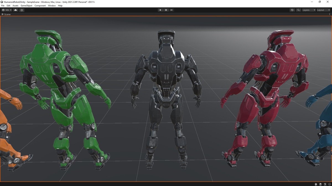Viewport: 332px width, 186px height.
Task: Click the global settings gear icon
Action: click(22, 10)
